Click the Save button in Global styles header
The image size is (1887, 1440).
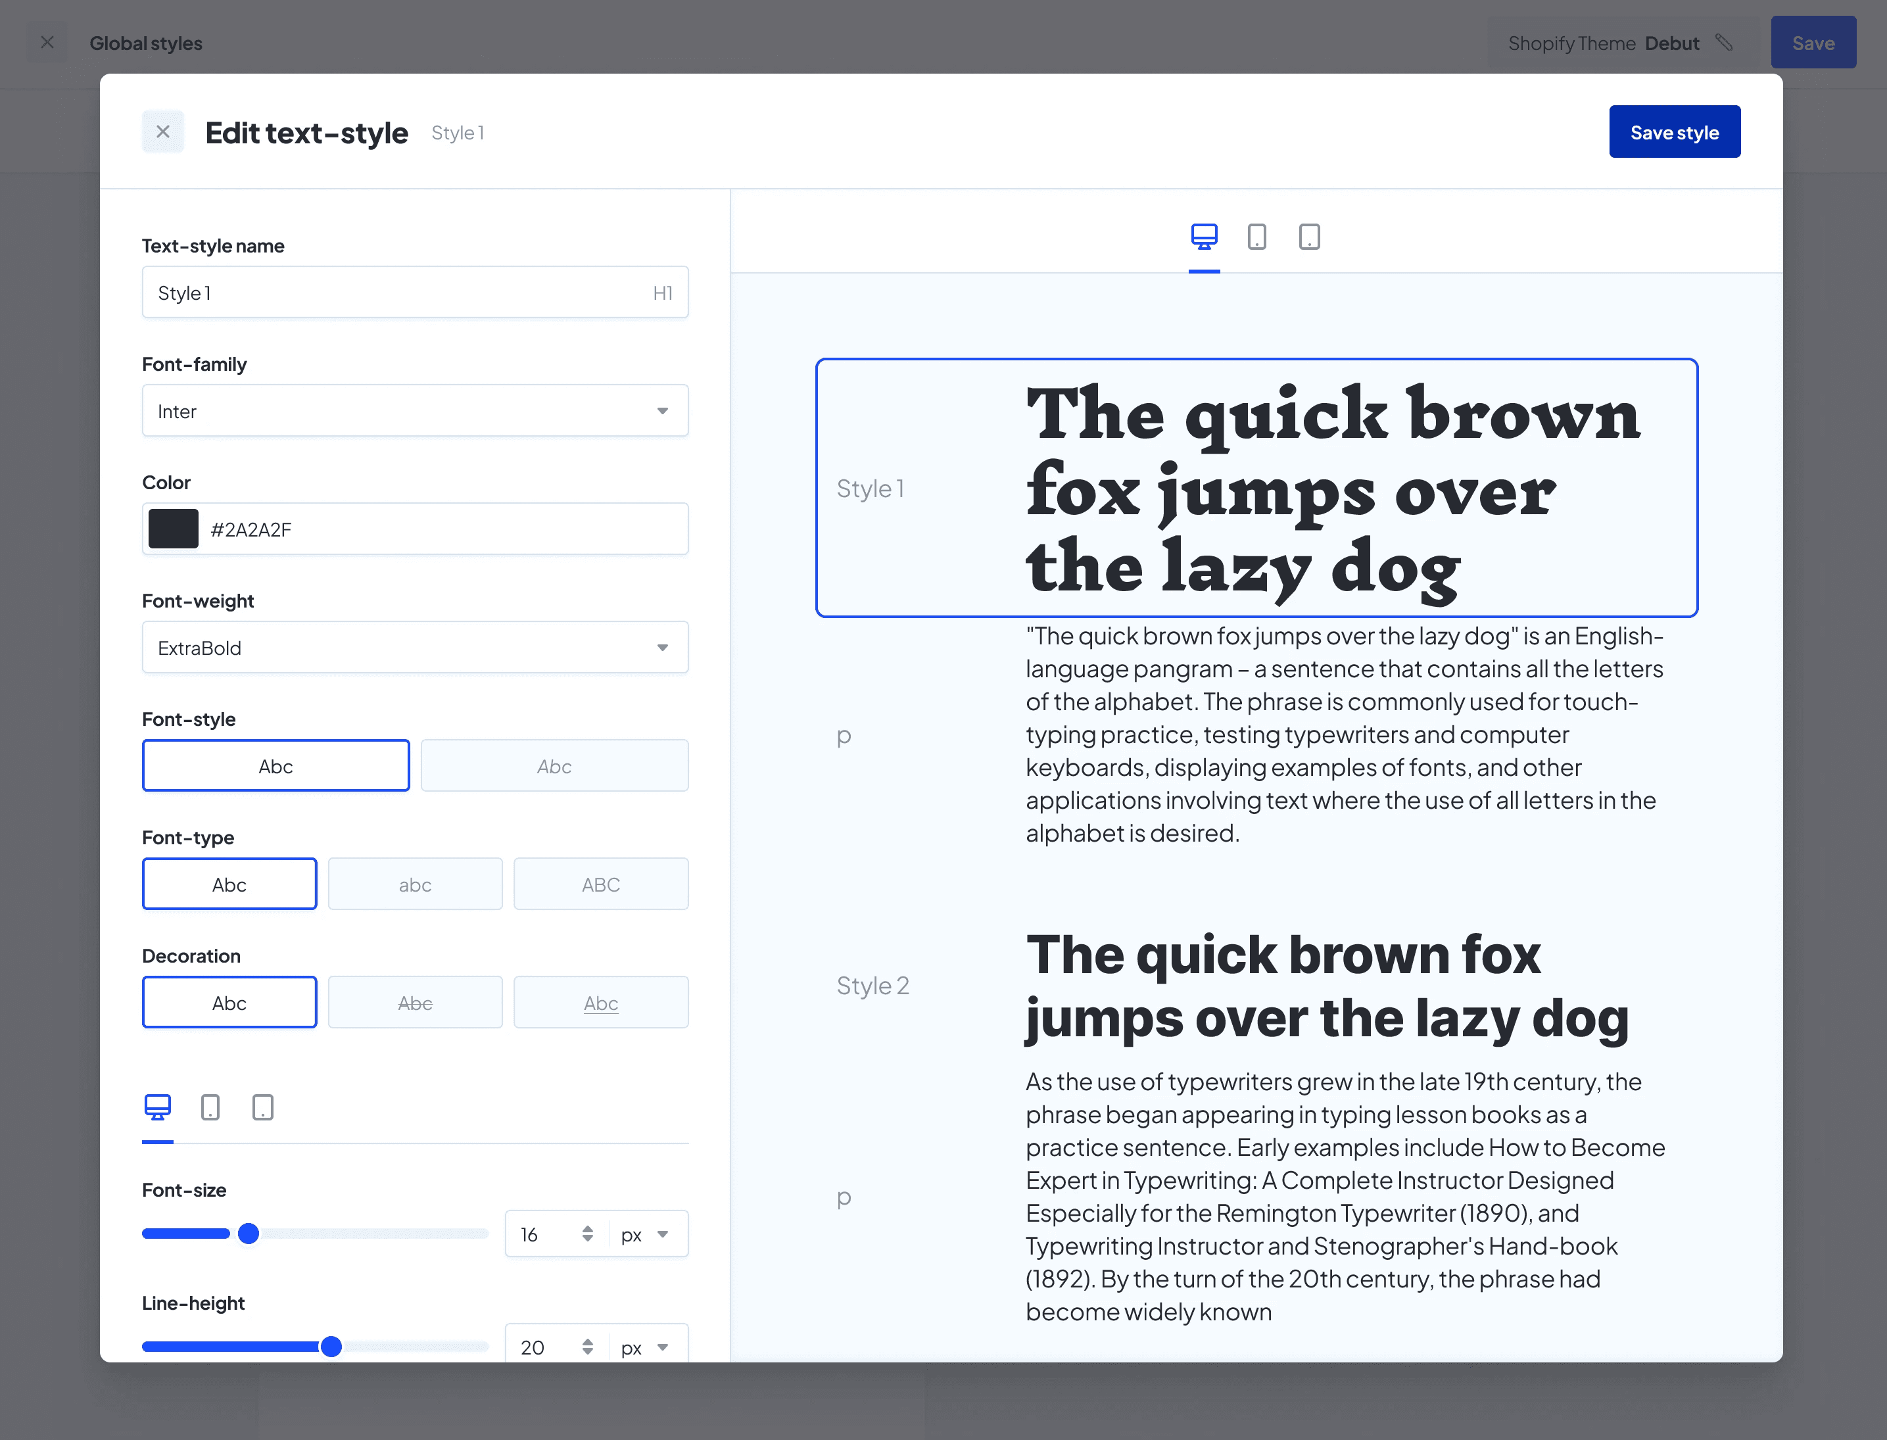(1813, 43)
